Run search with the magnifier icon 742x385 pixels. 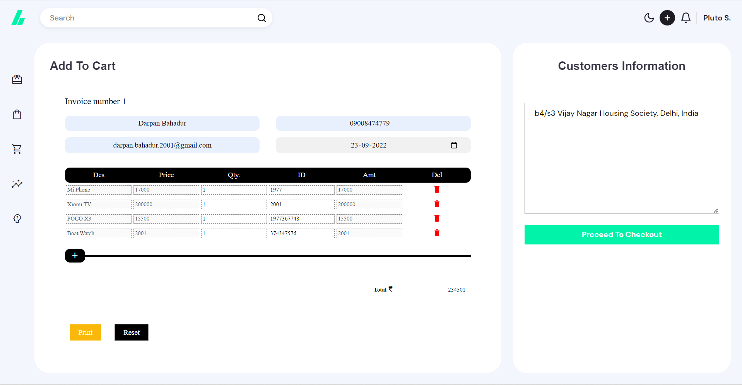262,18
